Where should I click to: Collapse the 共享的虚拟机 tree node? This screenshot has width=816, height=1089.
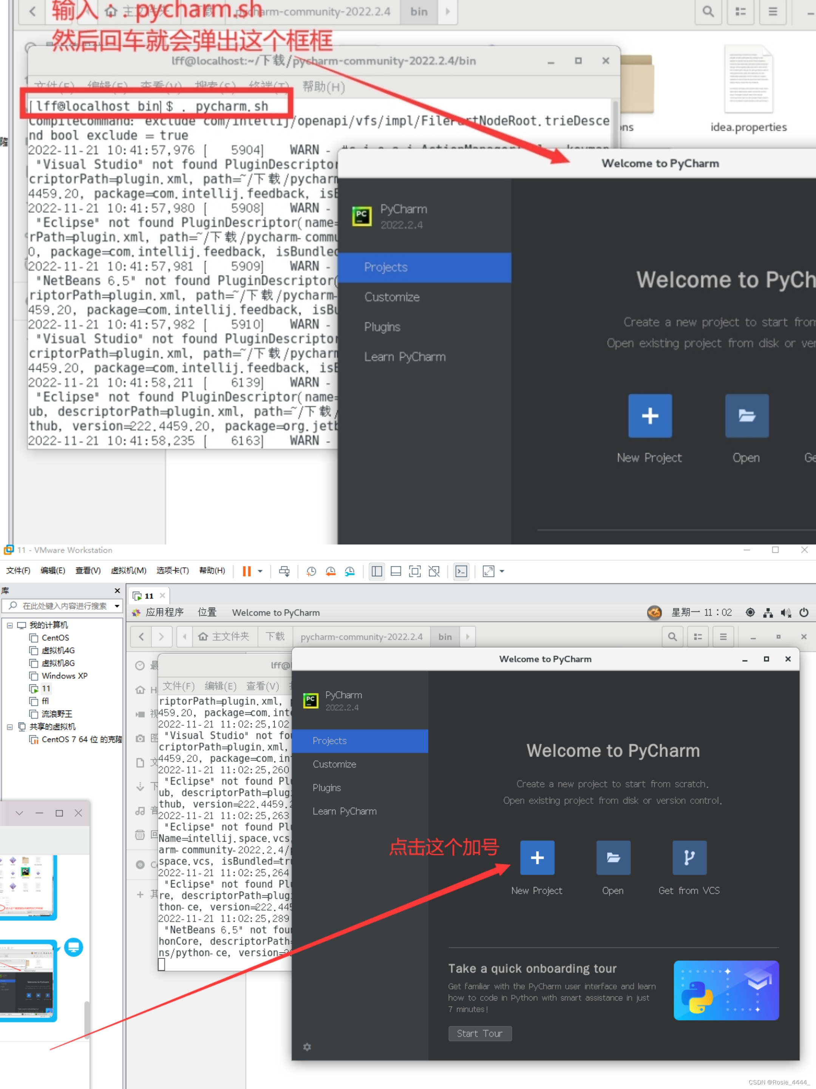click(x=10, y=727)
